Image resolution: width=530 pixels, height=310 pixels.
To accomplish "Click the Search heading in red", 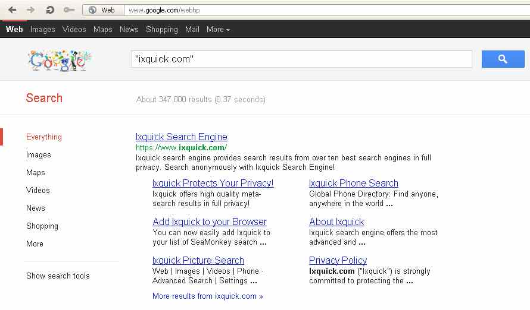I will coord(44,98).
